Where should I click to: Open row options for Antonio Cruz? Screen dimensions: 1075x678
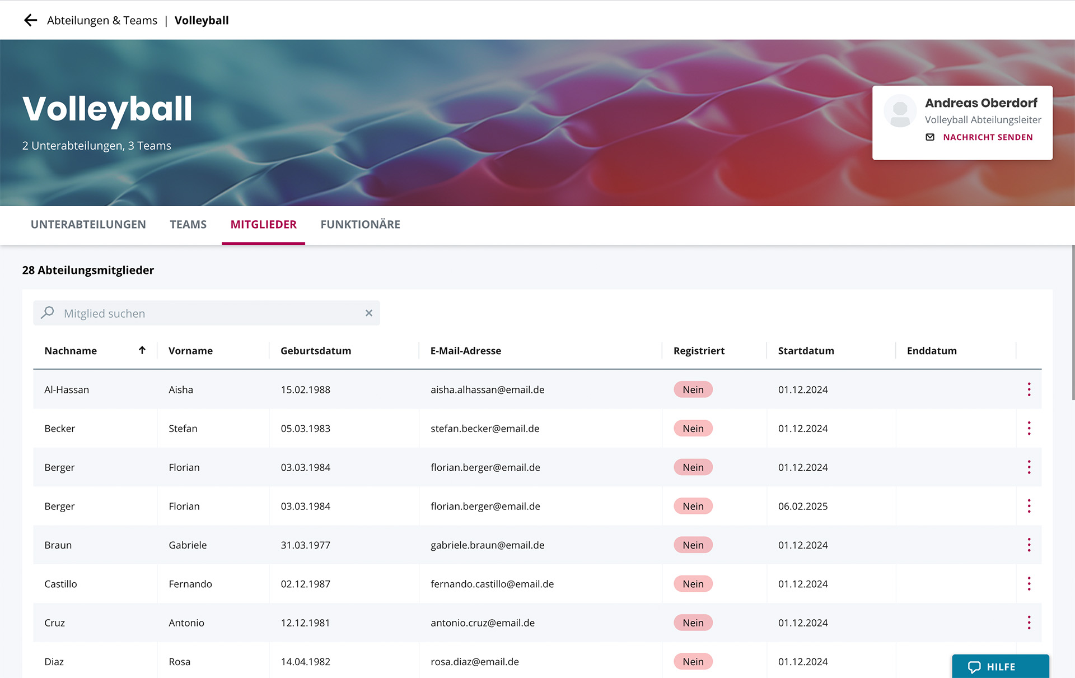point(1029,623)
